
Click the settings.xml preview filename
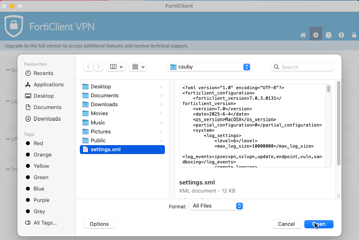tap(197, 182)
